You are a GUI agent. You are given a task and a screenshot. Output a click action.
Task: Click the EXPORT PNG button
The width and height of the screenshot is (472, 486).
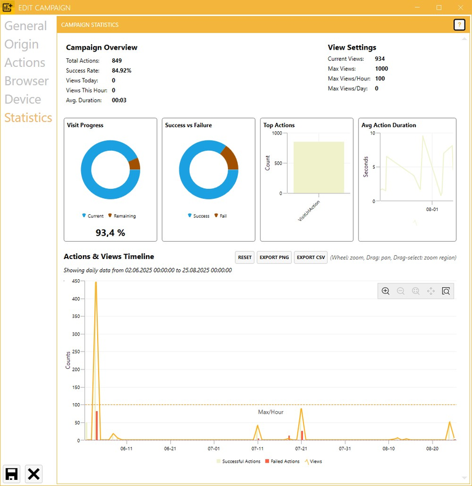pyautogui.click(x=274, y=258)
